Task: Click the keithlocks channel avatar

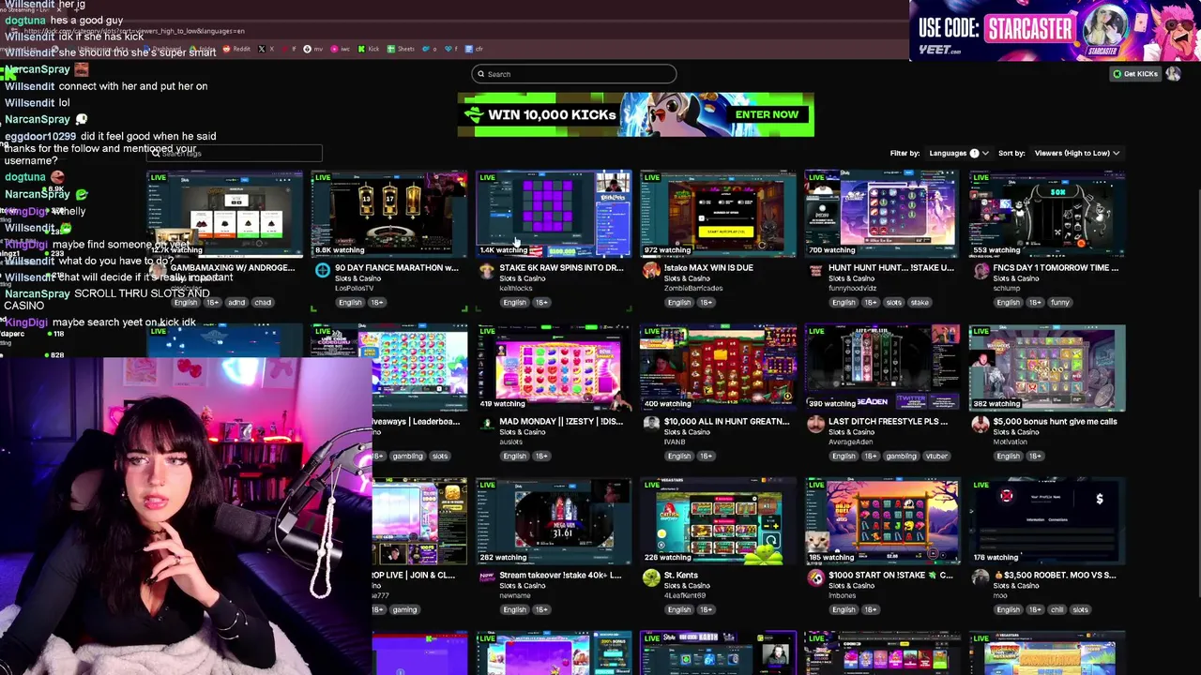Action: tap(486, 271)
